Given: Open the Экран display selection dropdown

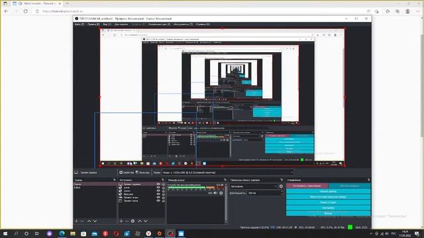Looking at the screenshot, I should point(228,173).
